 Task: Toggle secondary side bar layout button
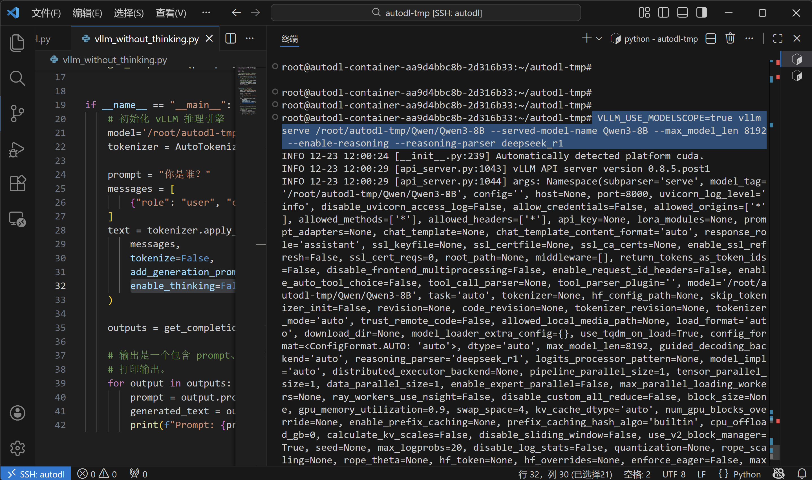pos(701,13)
